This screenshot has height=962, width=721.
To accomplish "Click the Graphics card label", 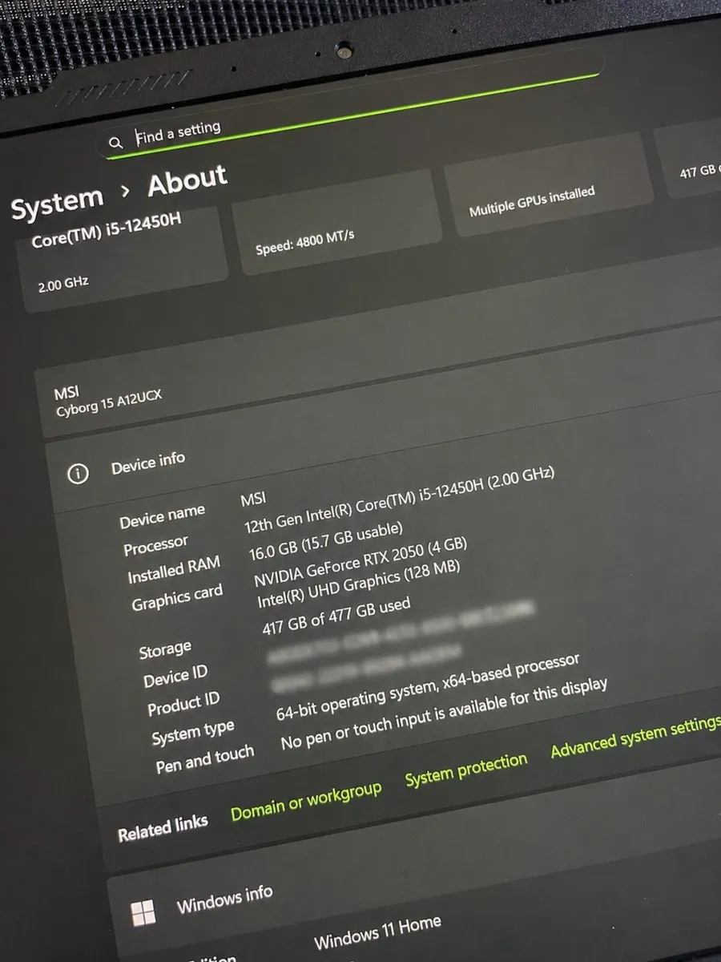I will click(178, 598).
